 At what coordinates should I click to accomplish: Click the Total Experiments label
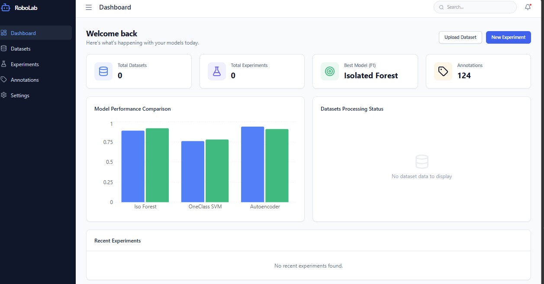pos(249,65)
